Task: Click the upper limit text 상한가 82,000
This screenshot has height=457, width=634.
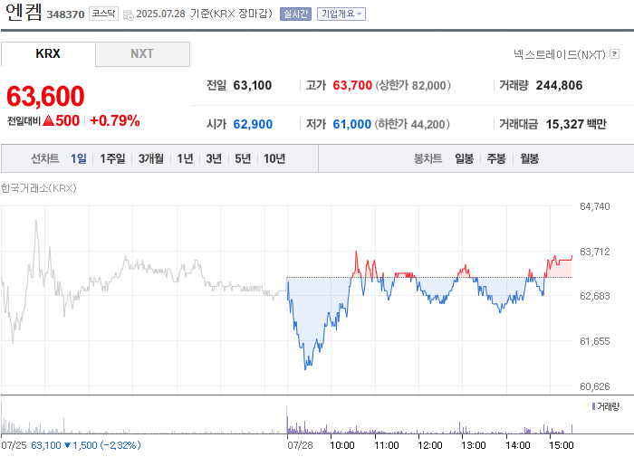Action: pos(413,85)
